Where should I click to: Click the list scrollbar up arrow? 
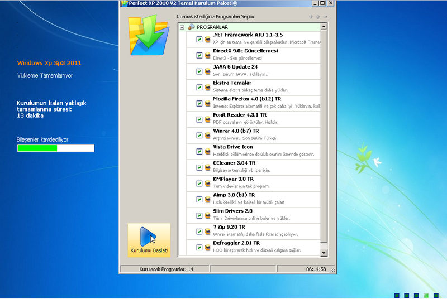pos(324,27)
